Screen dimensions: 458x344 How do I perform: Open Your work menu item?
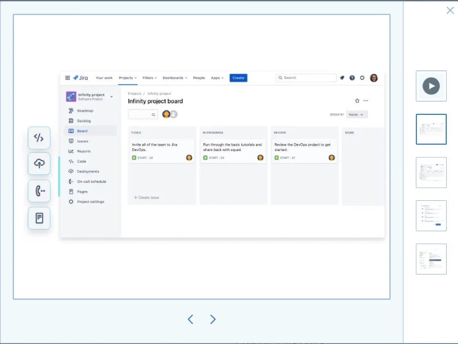[104, 78]
